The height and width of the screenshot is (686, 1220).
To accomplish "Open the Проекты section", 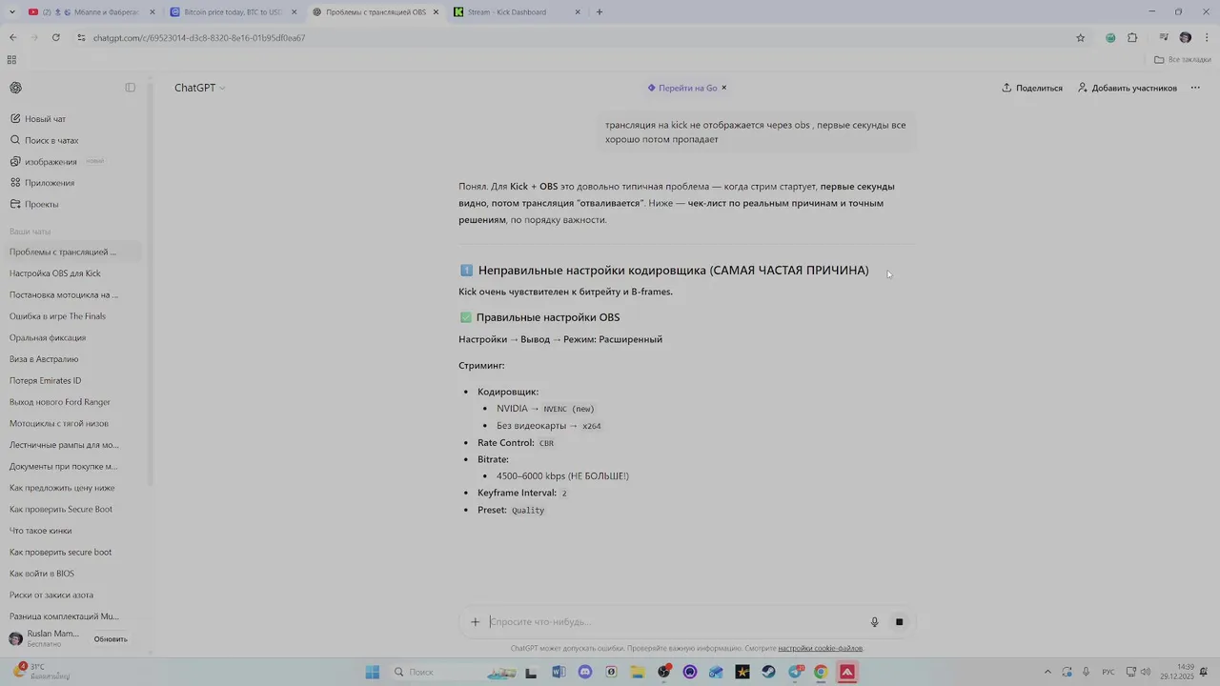I will click(73, 204).
